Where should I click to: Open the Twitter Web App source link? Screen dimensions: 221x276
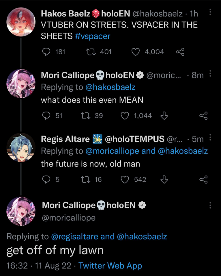tap(110, 266)
